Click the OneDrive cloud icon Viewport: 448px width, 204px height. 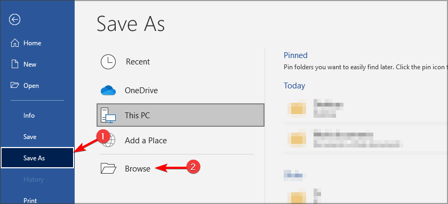click(108, 91)
